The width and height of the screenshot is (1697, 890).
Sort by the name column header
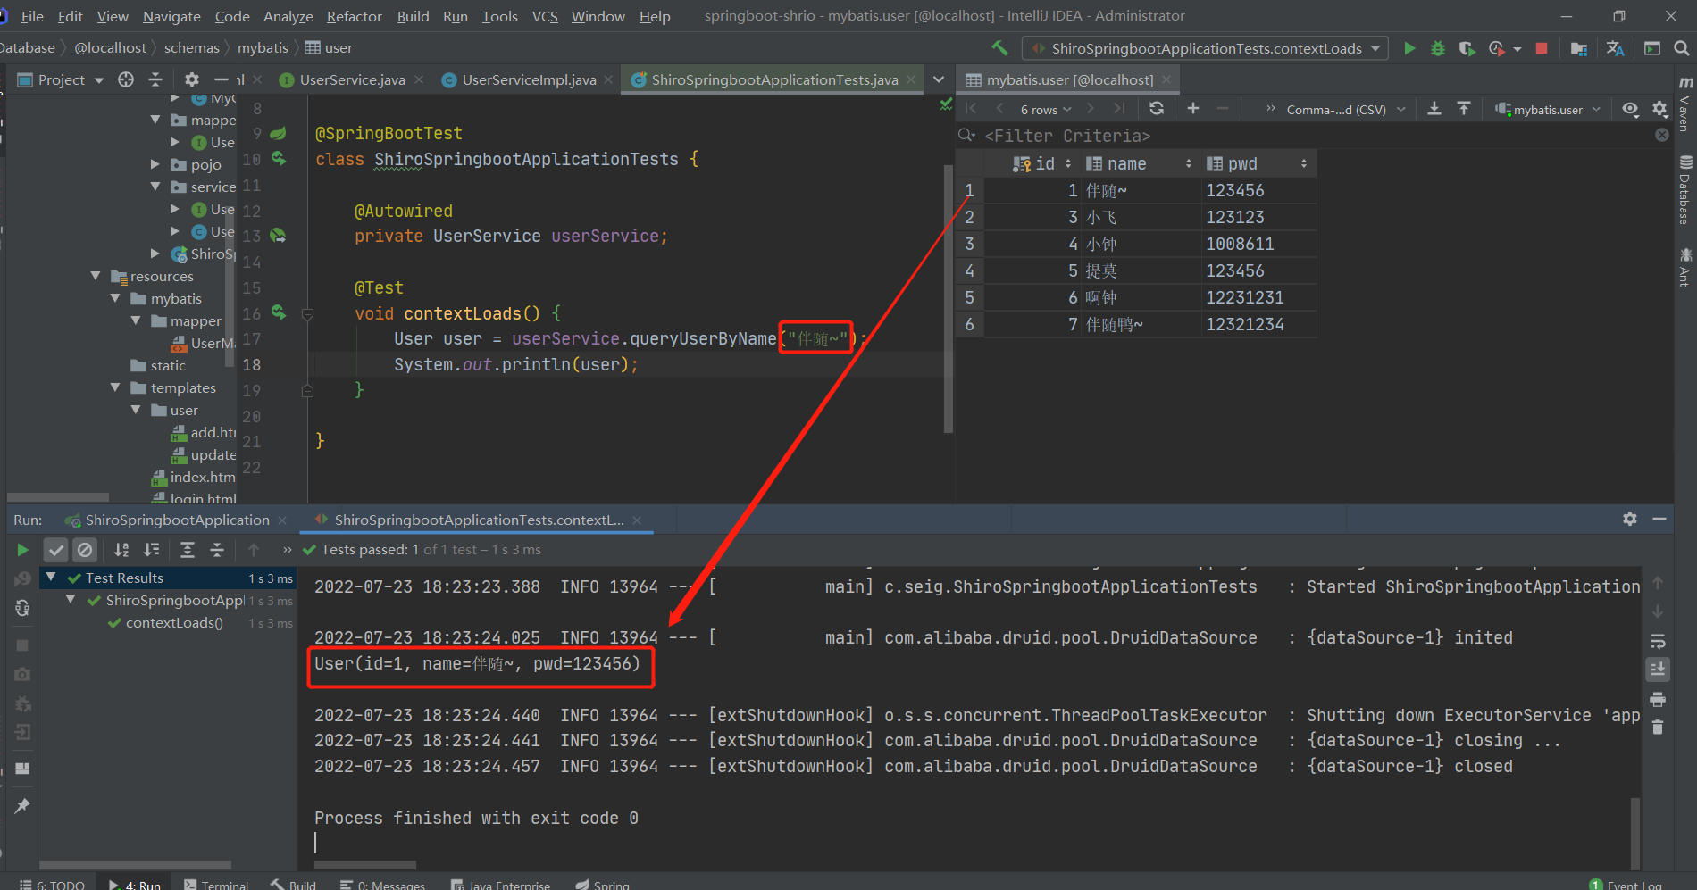[1140, 163]
